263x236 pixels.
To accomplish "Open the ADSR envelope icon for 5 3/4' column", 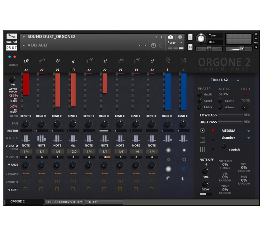I will pyautogui.click(x=41, y=138).
